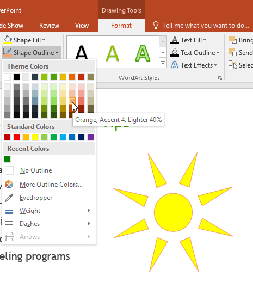This screenshot has width=253, height=282.
Task: Click the Shape Fill paint bucket icon
Action: (x=8, y=40)
